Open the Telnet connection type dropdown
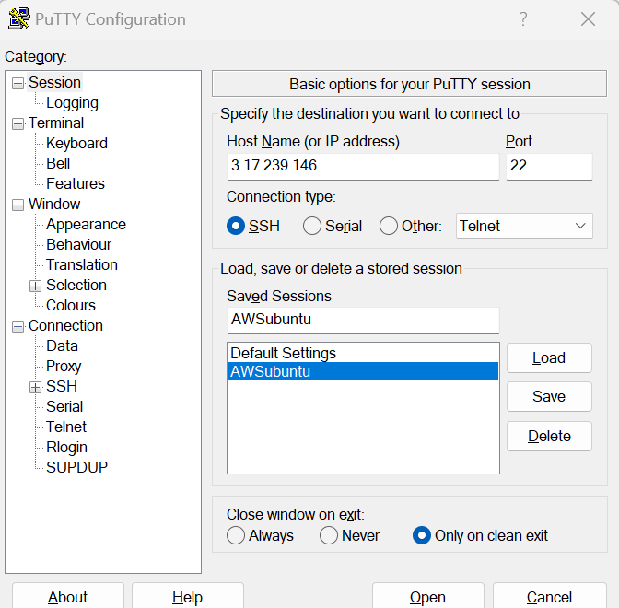The height and width of the screenshot is (608, 619). (524, 226)
